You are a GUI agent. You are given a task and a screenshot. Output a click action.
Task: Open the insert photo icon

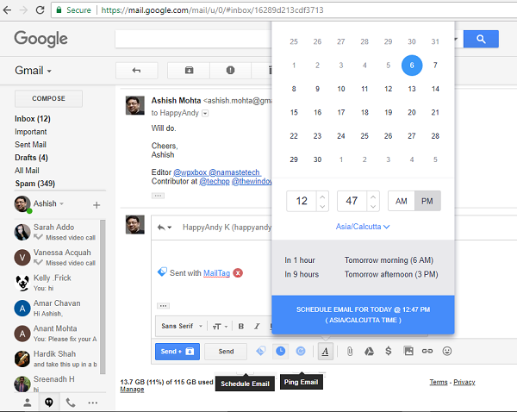coord(408,351)
